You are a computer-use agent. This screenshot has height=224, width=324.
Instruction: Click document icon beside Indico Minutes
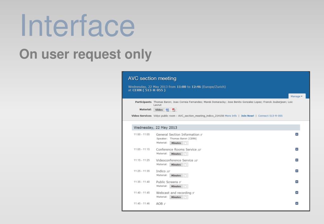tap(185, 176)
